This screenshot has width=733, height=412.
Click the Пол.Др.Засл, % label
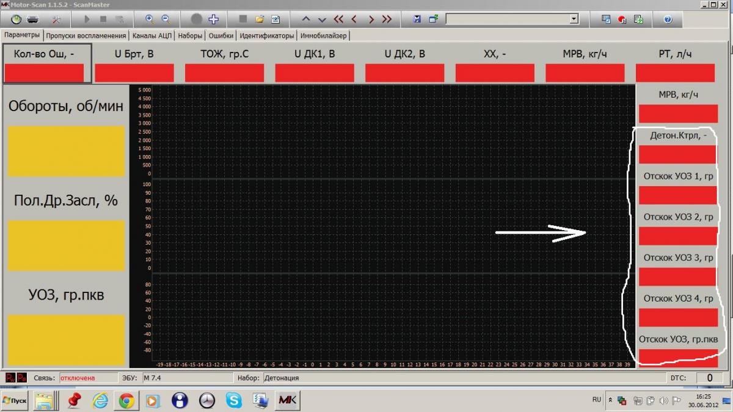coord(66,200)
